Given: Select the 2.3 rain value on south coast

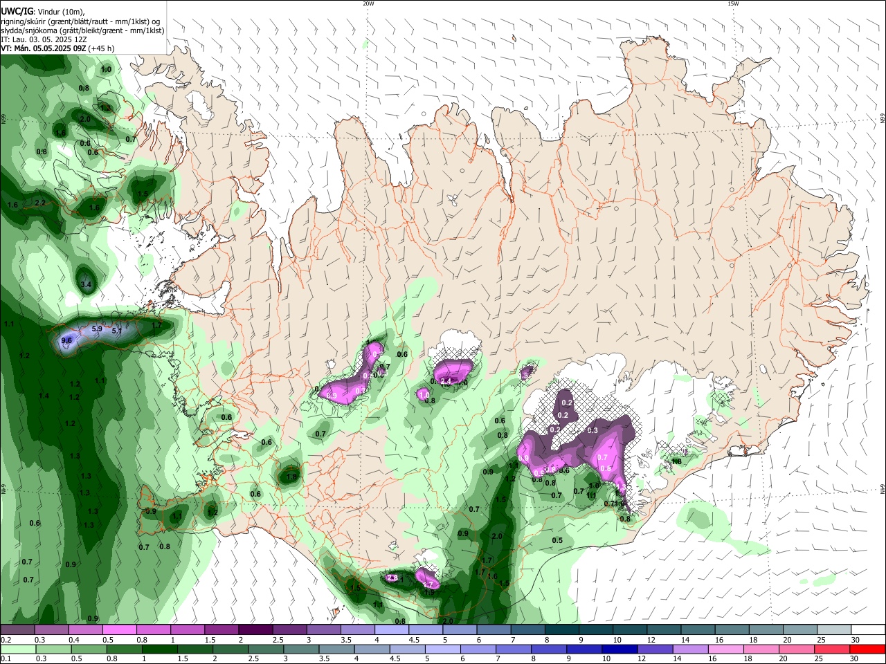Looking at the screenshot, I should point(392,578).
